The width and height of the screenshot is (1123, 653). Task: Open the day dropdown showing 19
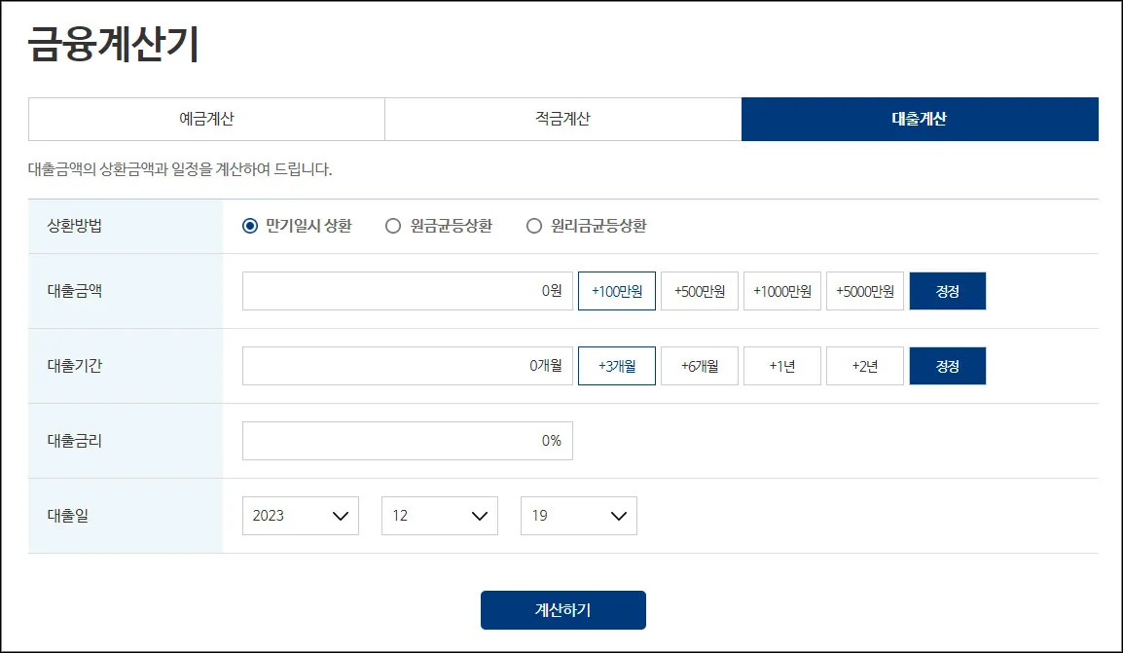[x=578, y=515]
